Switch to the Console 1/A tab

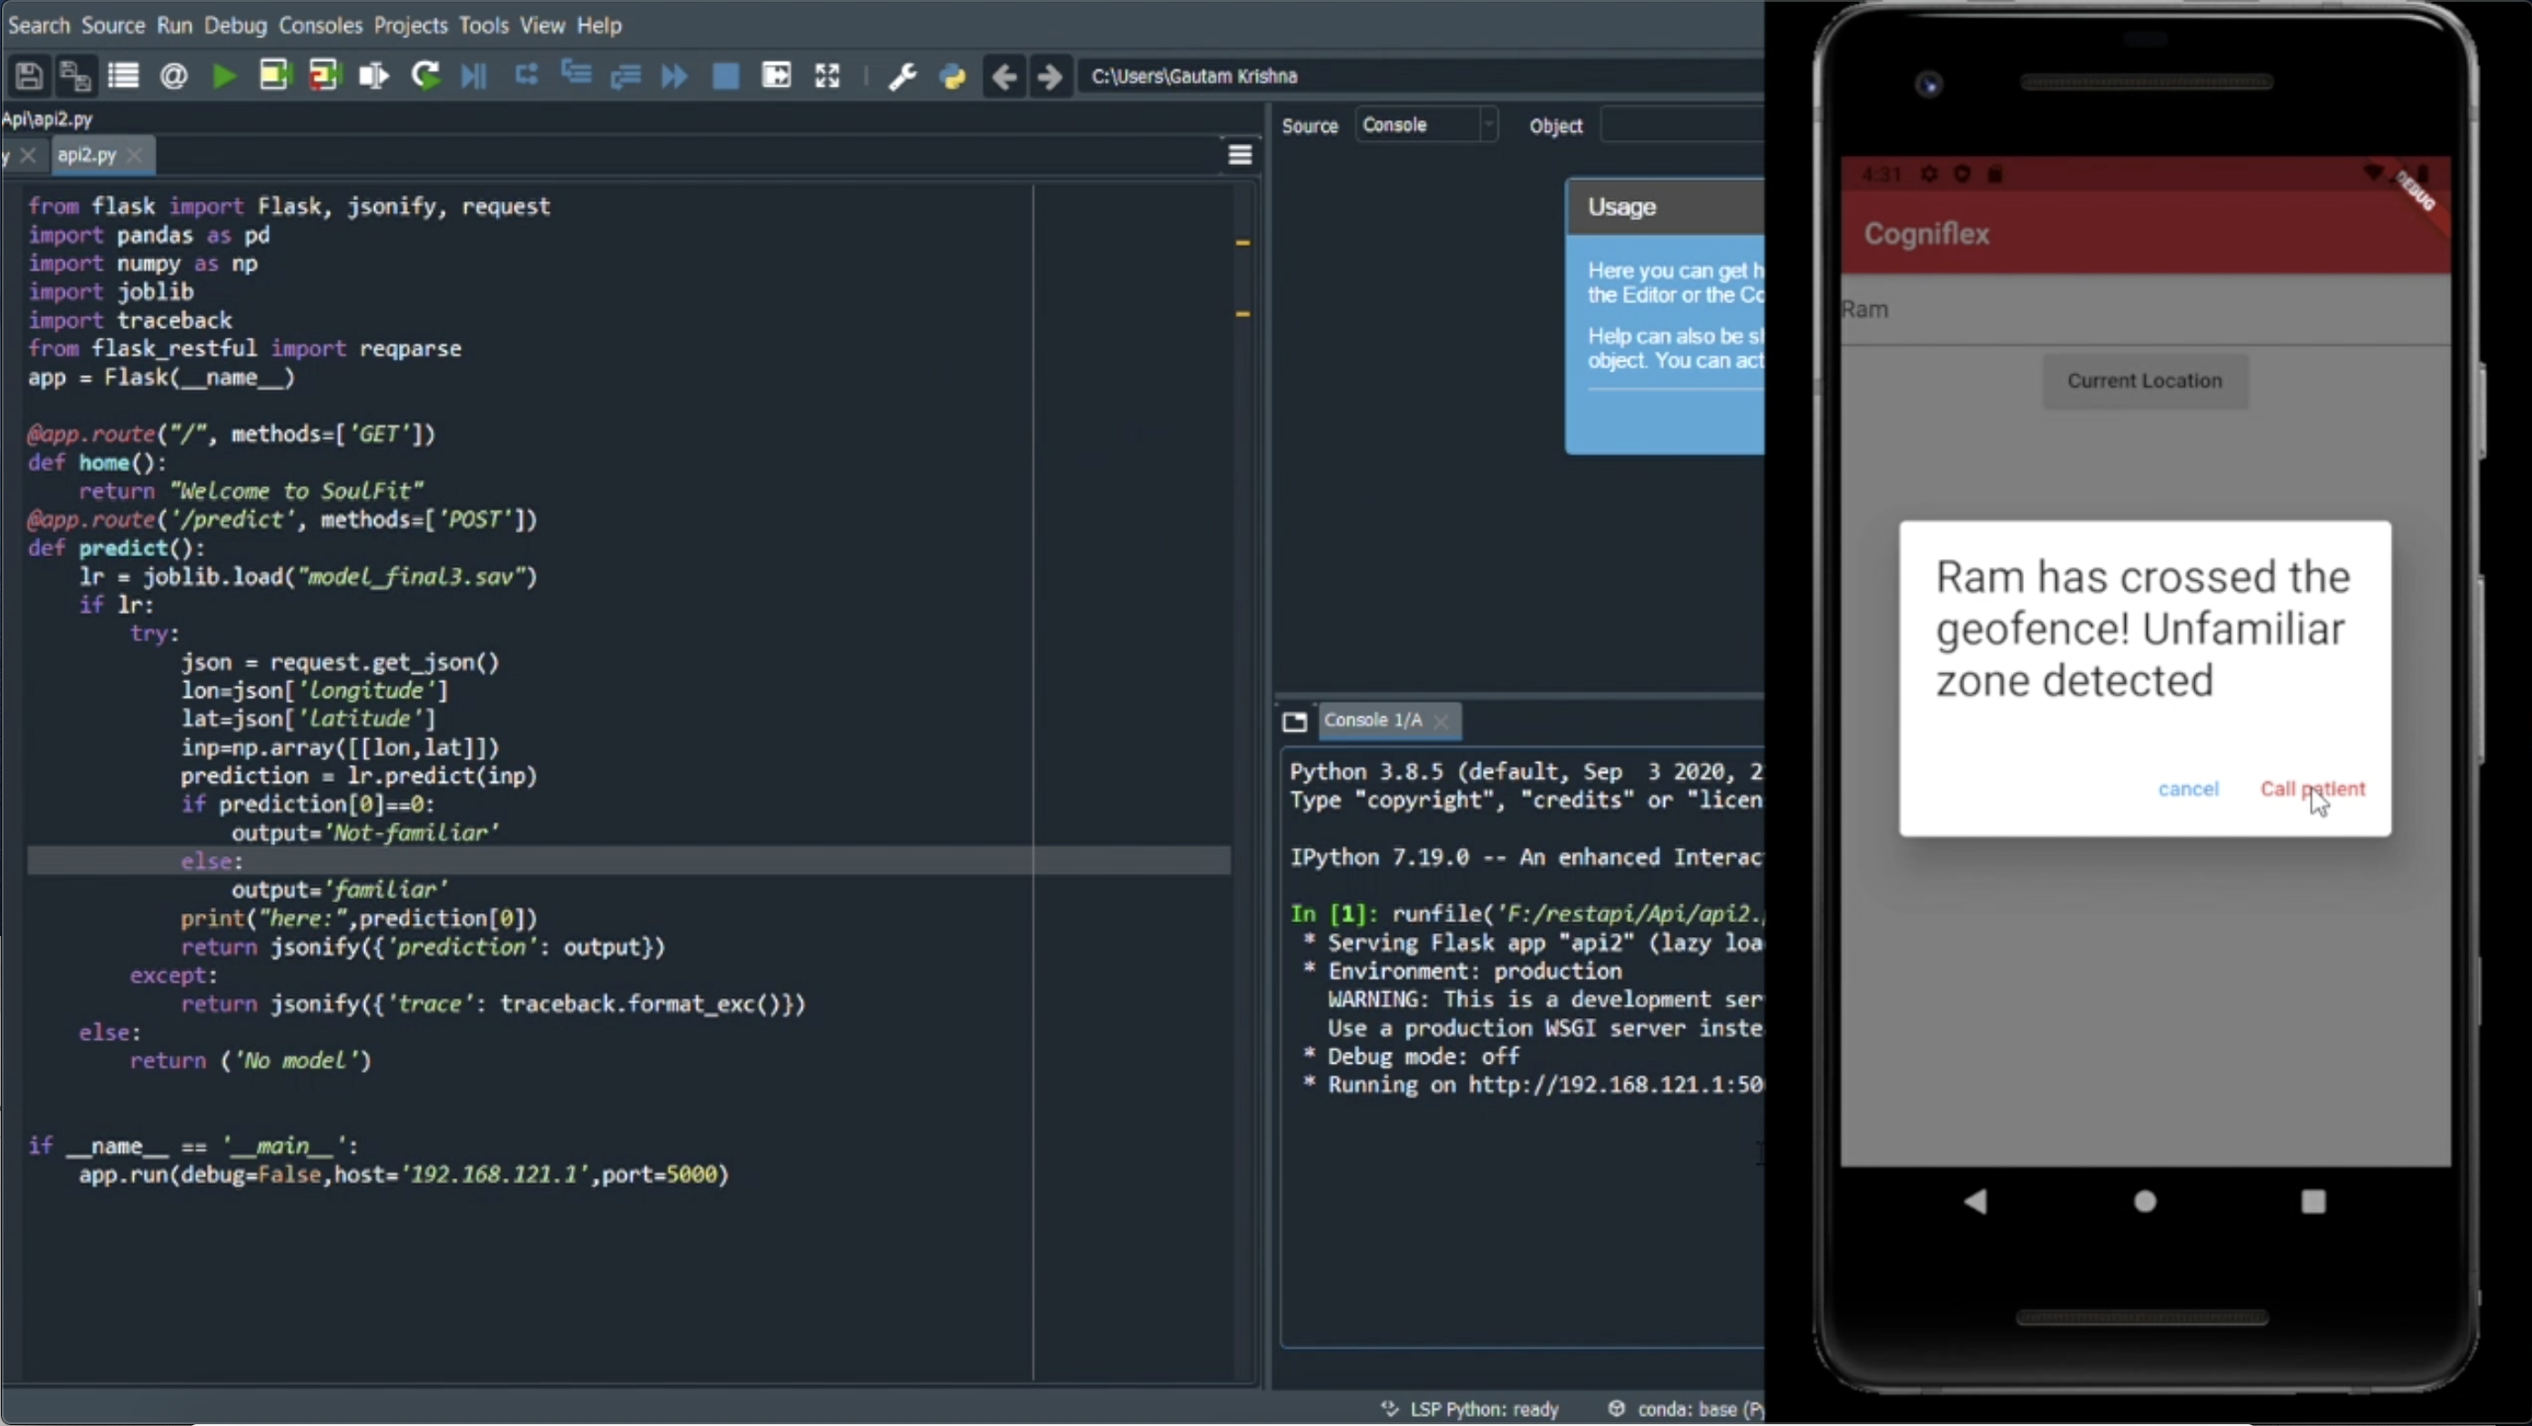(x=1373, y=720)
